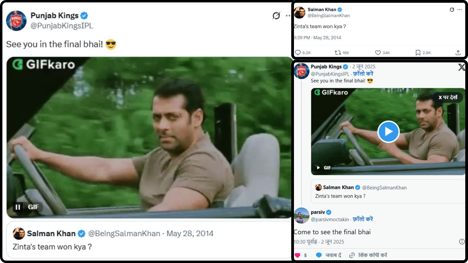Click 'जवाब दें' to reply
Screen dimensions: 468x263
point(329,255)
